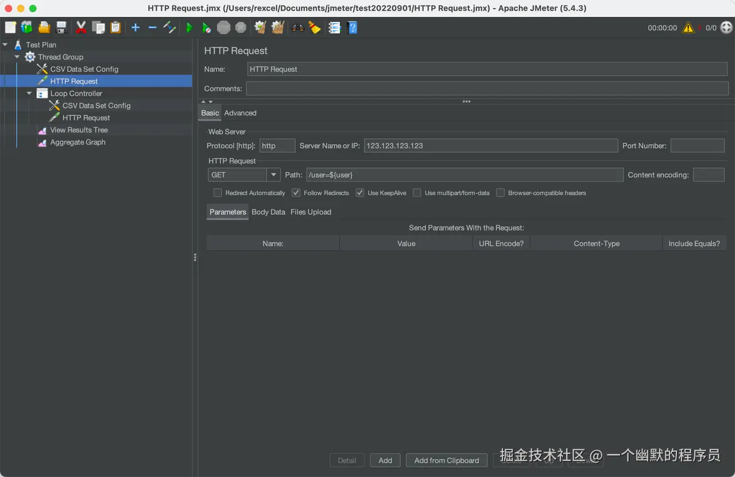The image size is (735, 477).
Task: Click the Include Equals? column header
Action: click(x=694, y=243)
